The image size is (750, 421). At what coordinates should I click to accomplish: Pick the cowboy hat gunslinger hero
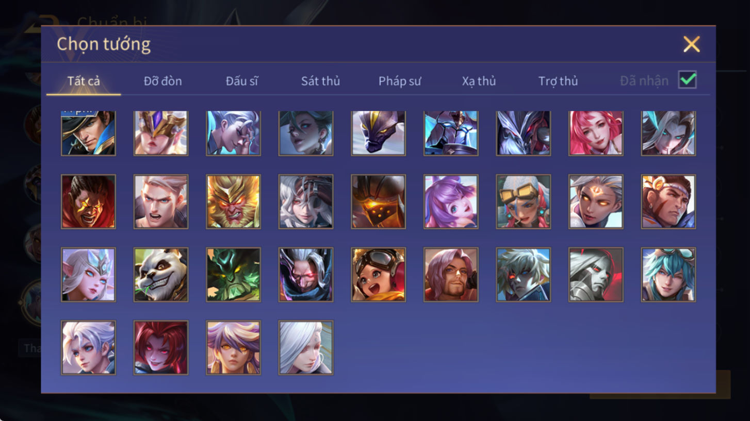[x=88, y=133]
